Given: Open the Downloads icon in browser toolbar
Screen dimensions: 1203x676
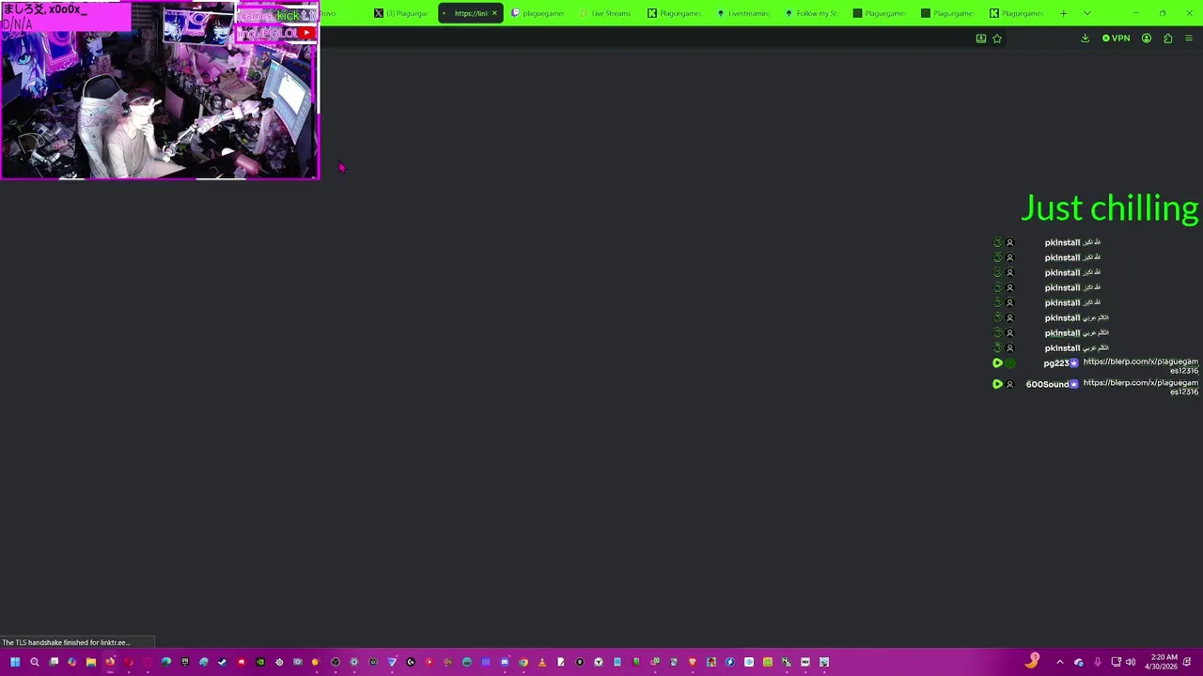Looking at the screenshot, I should point(1085,38).
